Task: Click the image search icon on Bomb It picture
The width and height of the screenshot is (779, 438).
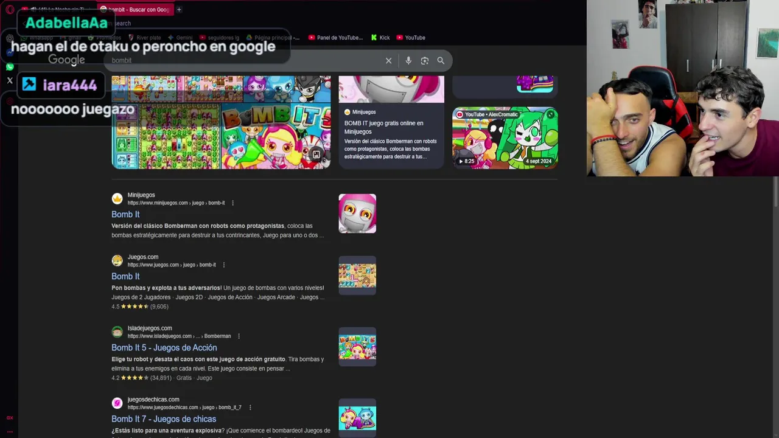Action: point(316,155)
